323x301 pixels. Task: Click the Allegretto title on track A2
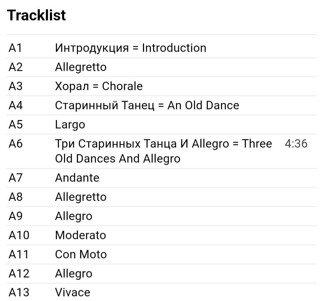81,67
